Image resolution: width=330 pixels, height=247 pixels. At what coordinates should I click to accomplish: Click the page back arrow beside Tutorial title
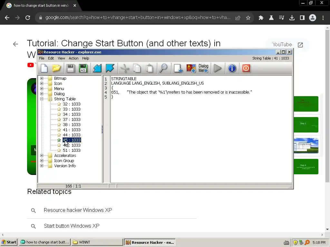(15, 44)
